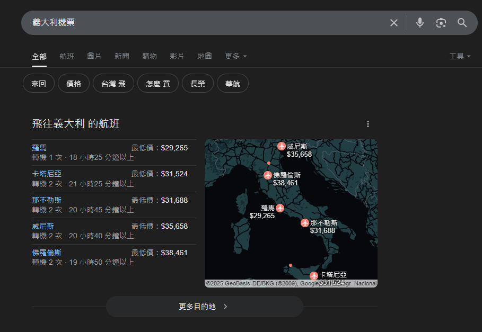Image resolution: width=482 pixels, height=332 pixels.
Task: Select the Venice airplane marker on map
Action: (x=282, y=146)
